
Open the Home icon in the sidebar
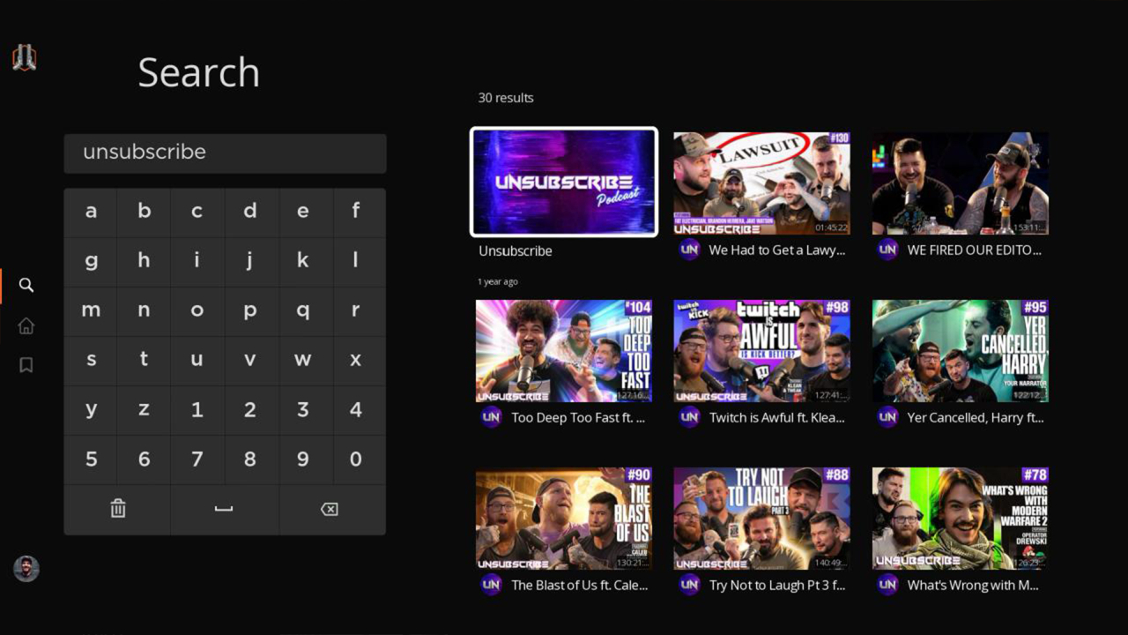(26, 325)
